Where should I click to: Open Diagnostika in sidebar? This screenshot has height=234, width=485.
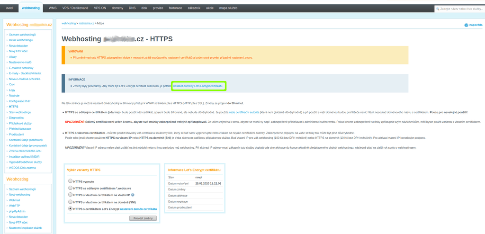click(17, 117)
